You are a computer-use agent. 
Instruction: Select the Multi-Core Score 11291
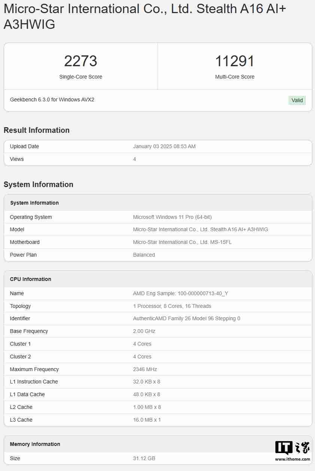point(235,61)
